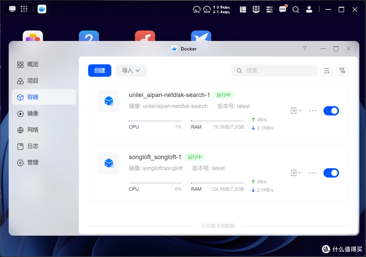The height and width of the screenshot is (257, 366).
Task: Click the 镜像: songloft/songloft text
Action: (156, 168)
